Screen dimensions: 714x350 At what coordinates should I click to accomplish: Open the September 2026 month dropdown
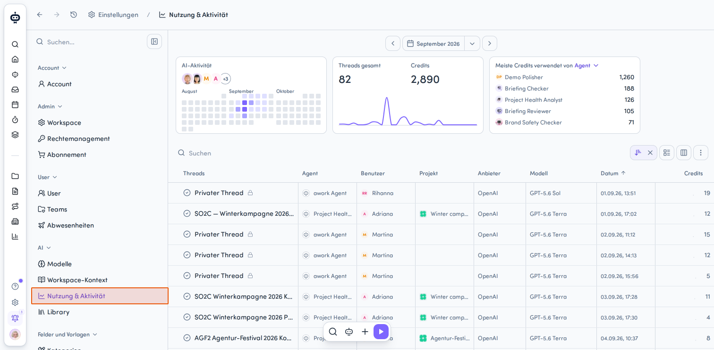[472, 43]
